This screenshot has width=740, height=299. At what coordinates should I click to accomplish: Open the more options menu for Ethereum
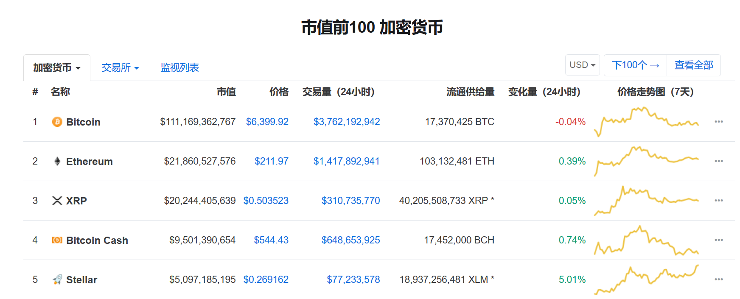coord(719,161)
